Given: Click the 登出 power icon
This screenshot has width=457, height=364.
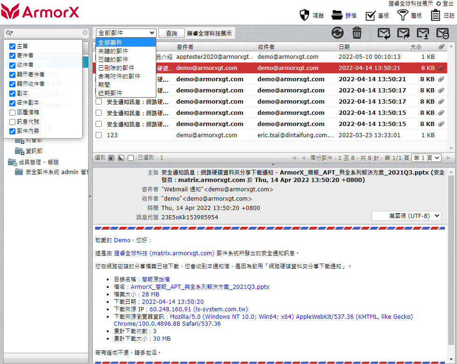Looking at the screenshot, I should click(438, 4).
